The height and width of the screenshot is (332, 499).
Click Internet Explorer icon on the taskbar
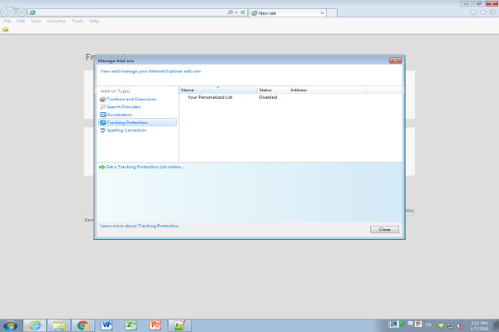click(35, 325)
